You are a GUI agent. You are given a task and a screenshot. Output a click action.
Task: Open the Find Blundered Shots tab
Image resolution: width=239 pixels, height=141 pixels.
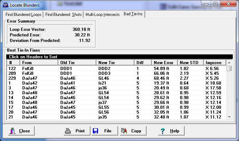[64, 15]
